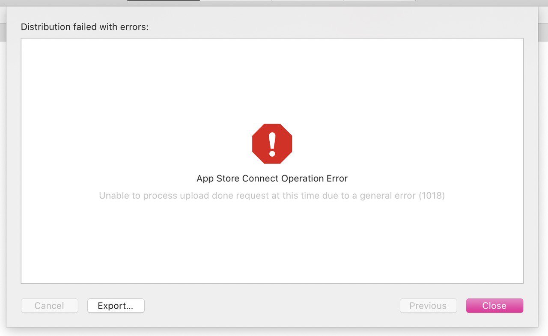The image size is (548, 336).
Task: Click the Export... button
Action: [116, 306]
